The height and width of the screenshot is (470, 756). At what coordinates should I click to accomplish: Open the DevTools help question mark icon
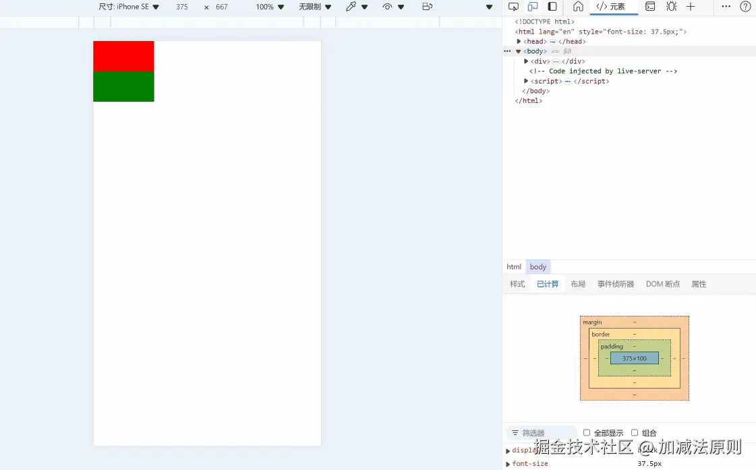point(745,7)
